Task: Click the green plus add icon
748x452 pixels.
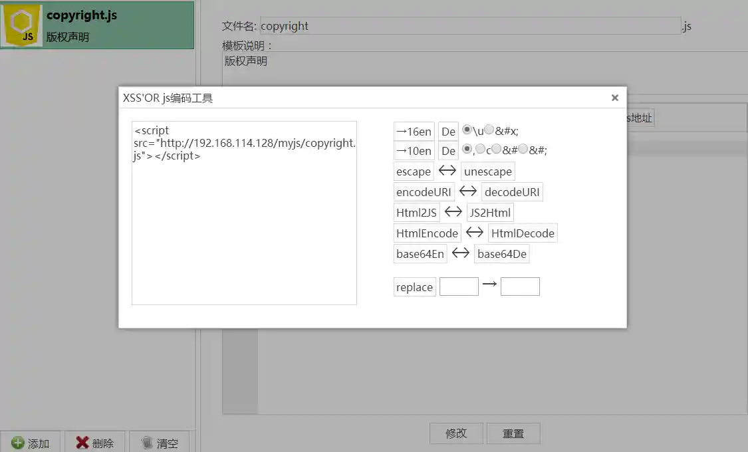Action: [x=18, y=443]
